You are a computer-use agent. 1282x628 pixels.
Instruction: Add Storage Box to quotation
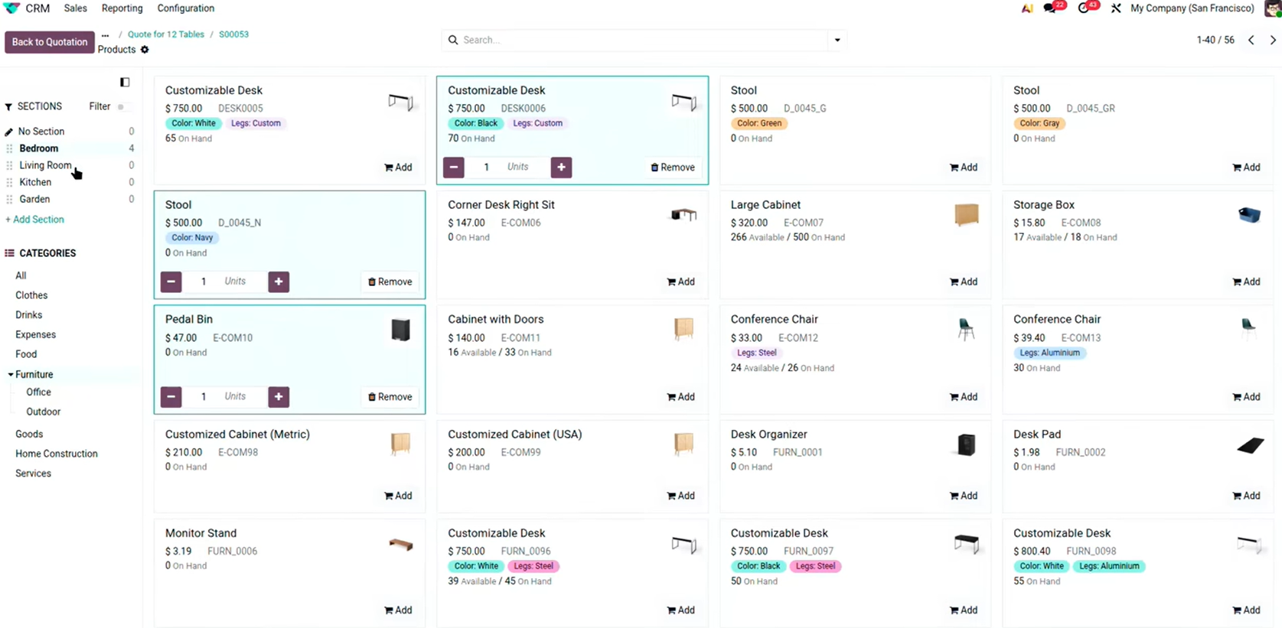pos(1246,281)
